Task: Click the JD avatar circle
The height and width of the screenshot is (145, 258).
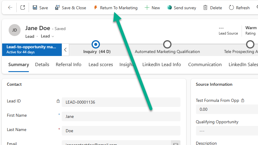Action: 14,30
